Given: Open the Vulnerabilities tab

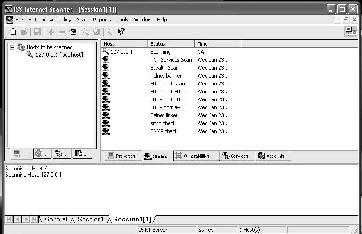Looking at the screenshot, I should [x=196, y=156].
